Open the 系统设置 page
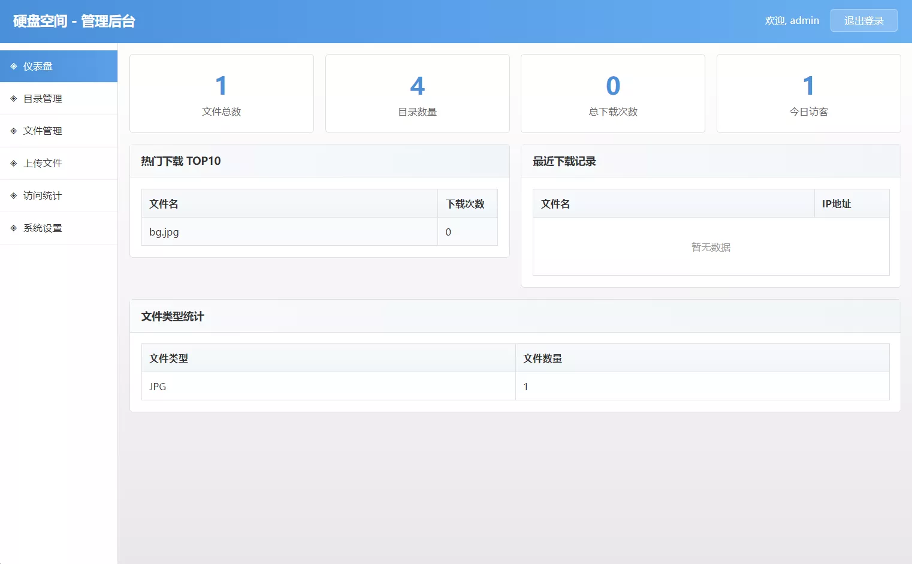 pyautogui.click(x=42, y=228)
